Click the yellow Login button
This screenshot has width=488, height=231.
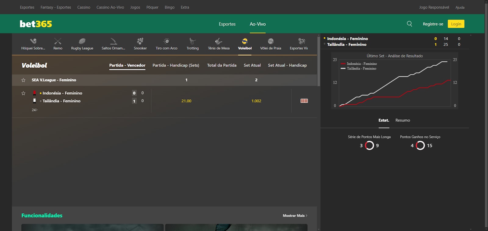click(456, 24)
